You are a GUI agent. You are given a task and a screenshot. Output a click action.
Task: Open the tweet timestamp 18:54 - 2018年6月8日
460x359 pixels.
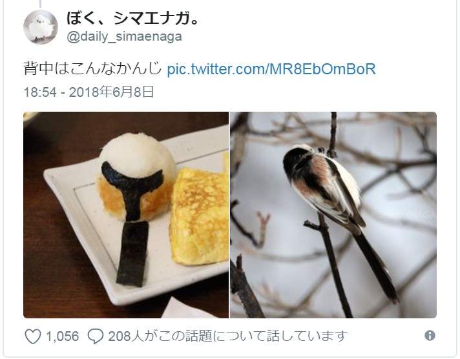tap(89, 92)
